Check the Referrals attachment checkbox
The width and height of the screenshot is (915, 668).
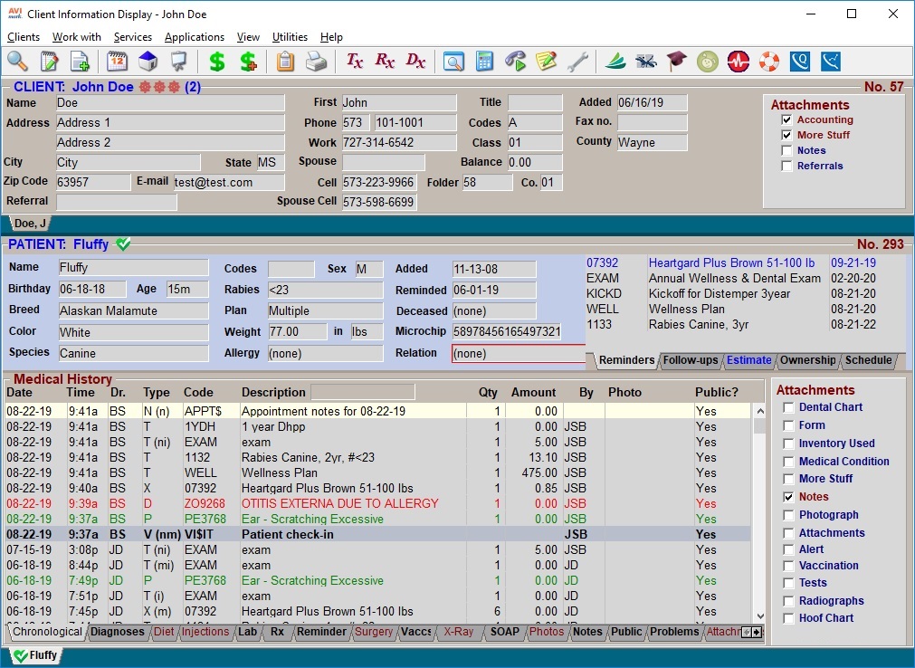tap(786, 166)
